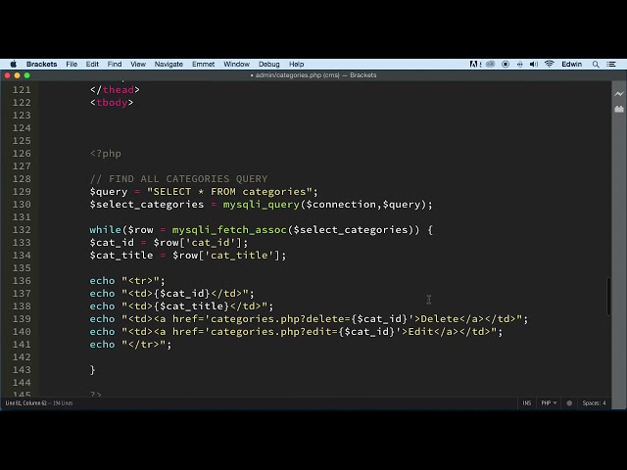Open the Edwin user menu
Viewport: 627px width, 470px height.
point(571,64)
